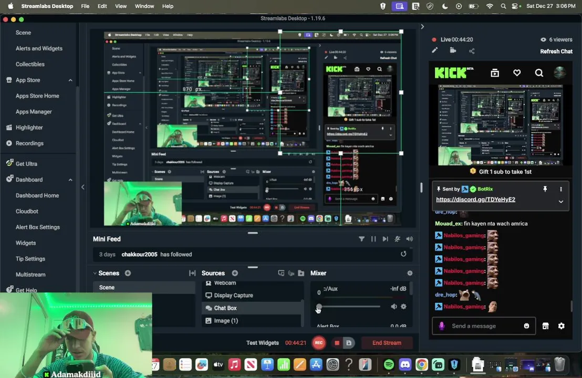582x378 pixels.
Task: Click the Test Widgets button
Action: tap(263, 343)
